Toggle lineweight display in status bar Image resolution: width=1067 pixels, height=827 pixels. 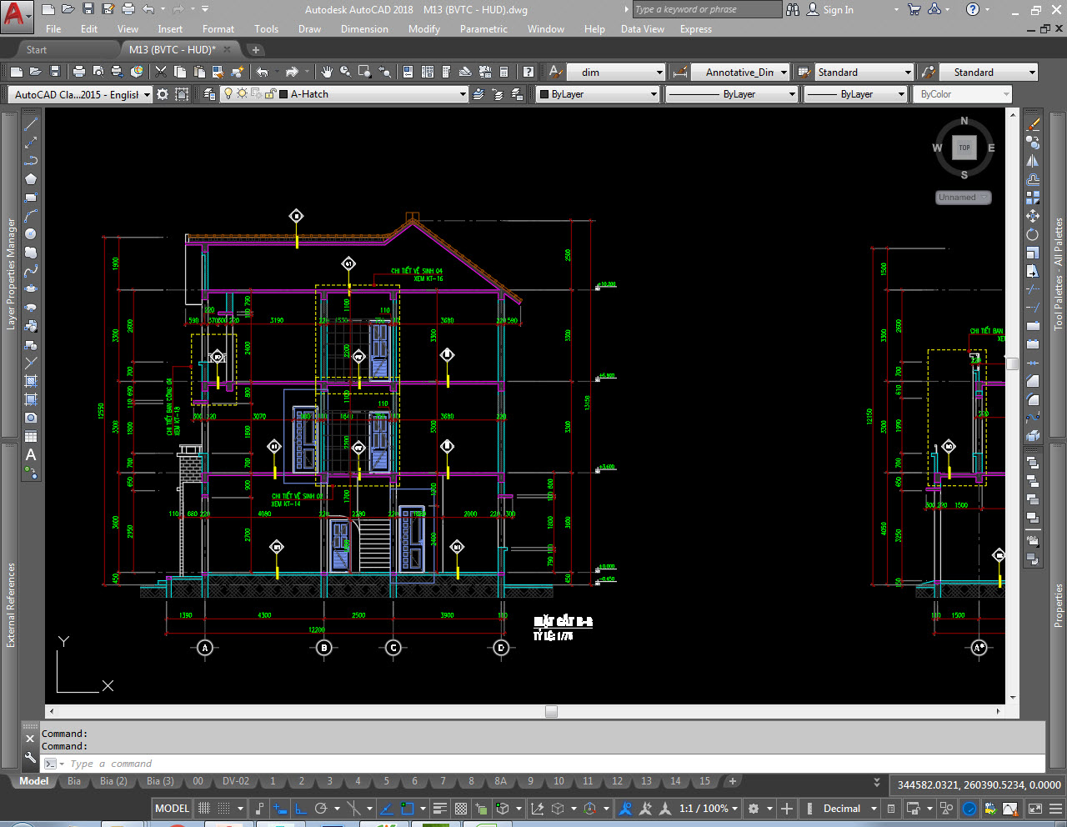point(441,808)
